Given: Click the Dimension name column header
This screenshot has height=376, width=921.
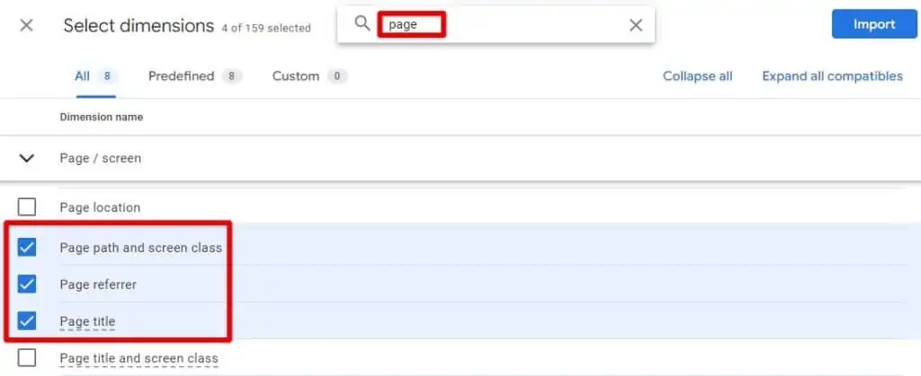Looking at the screenshot, I should point(101,117).
